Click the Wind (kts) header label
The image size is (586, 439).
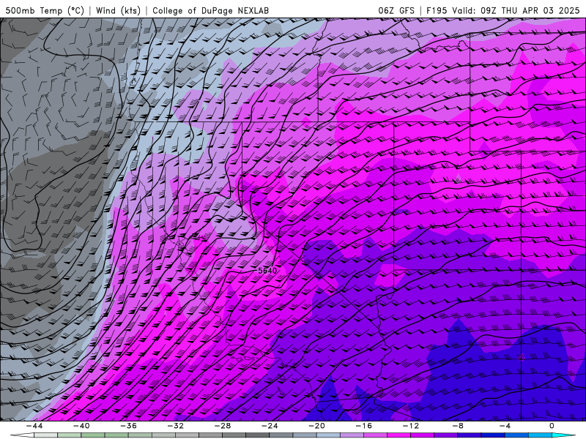[x=118, y=10]
